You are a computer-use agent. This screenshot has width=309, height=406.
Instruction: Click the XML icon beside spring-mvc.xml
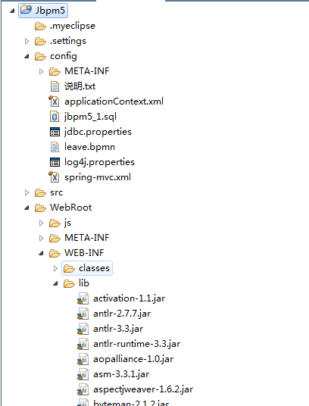(x=54, y=177)
